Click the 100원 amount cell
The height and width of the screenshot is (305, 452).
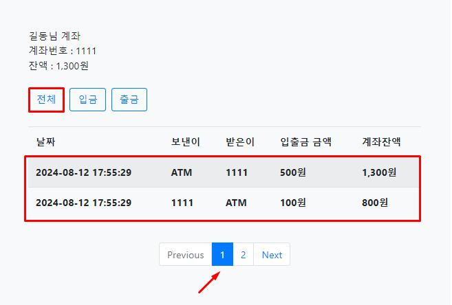(x=293, y=203)
